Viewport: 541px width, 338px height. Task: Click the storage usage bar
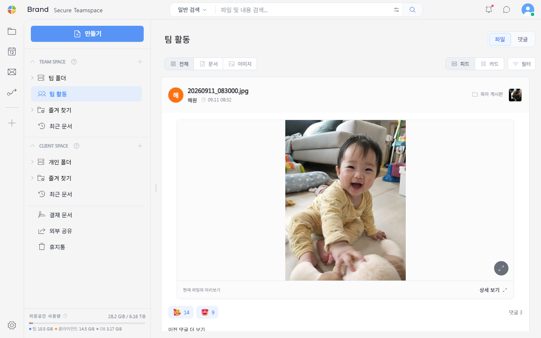[x=87, y=323]
